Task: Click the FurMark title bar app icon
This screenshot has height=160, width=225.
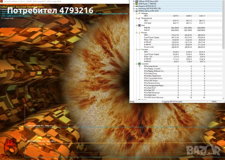Action: pos(1,1)
